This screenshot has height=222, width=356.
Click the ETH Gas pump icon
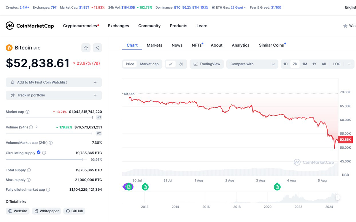[x=214, y=7]
